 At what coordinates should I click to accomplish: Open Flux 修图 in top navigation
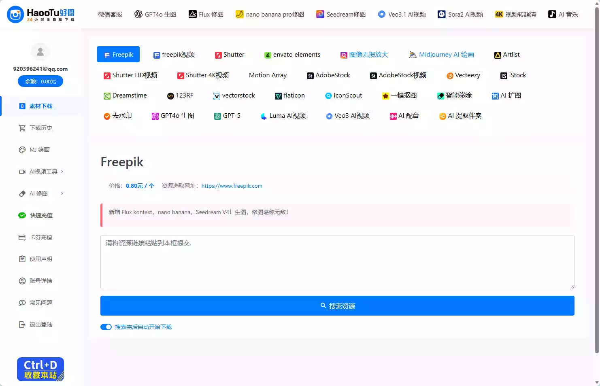tap(206, 14)
